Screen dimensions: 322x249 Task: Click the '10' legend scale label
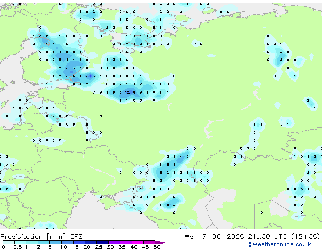[63, 247]
